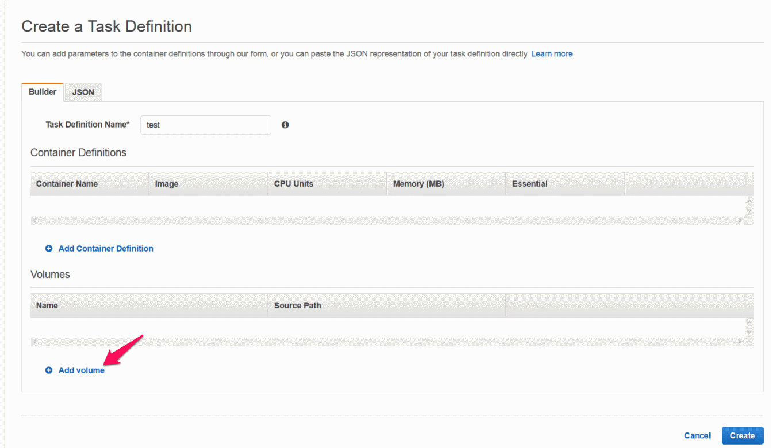Image resolution: width=771 pixels, height=448 pixels.
Task: Click Container Definitions table horizontal scrollbar
Action: point(388,221)
